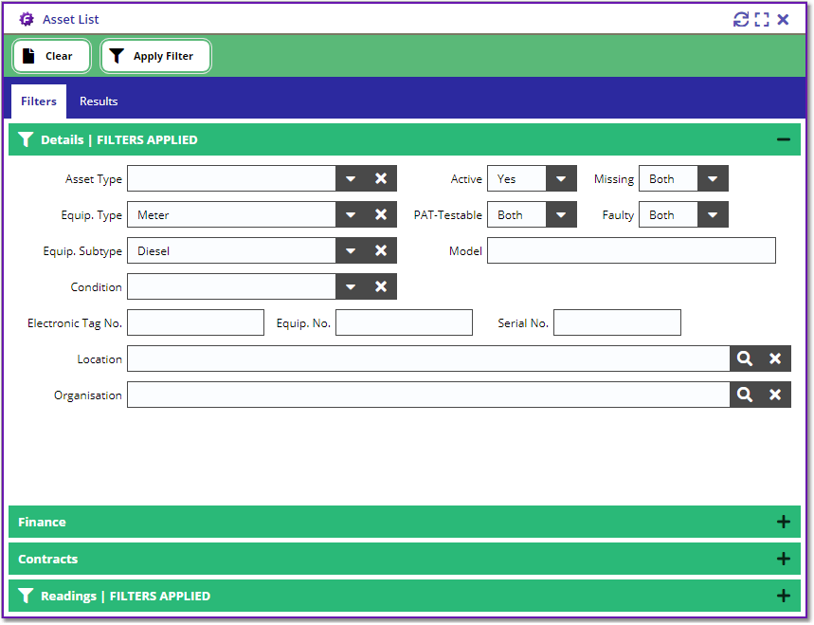The height and width of the screenshot is (625, 814).
Task: Clear the Location field
Action: (775, 358)
